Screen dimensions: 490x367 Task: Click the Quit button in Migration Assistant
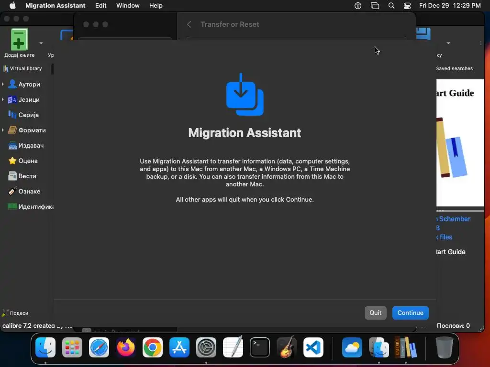click(x=375, y=313)
